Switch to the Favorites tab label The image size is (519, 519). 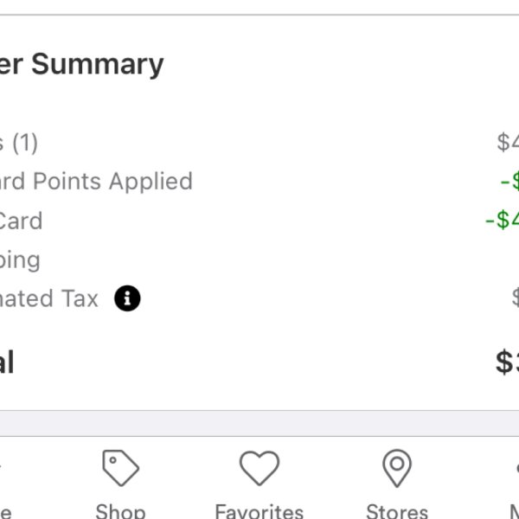[x=259, y=511]
